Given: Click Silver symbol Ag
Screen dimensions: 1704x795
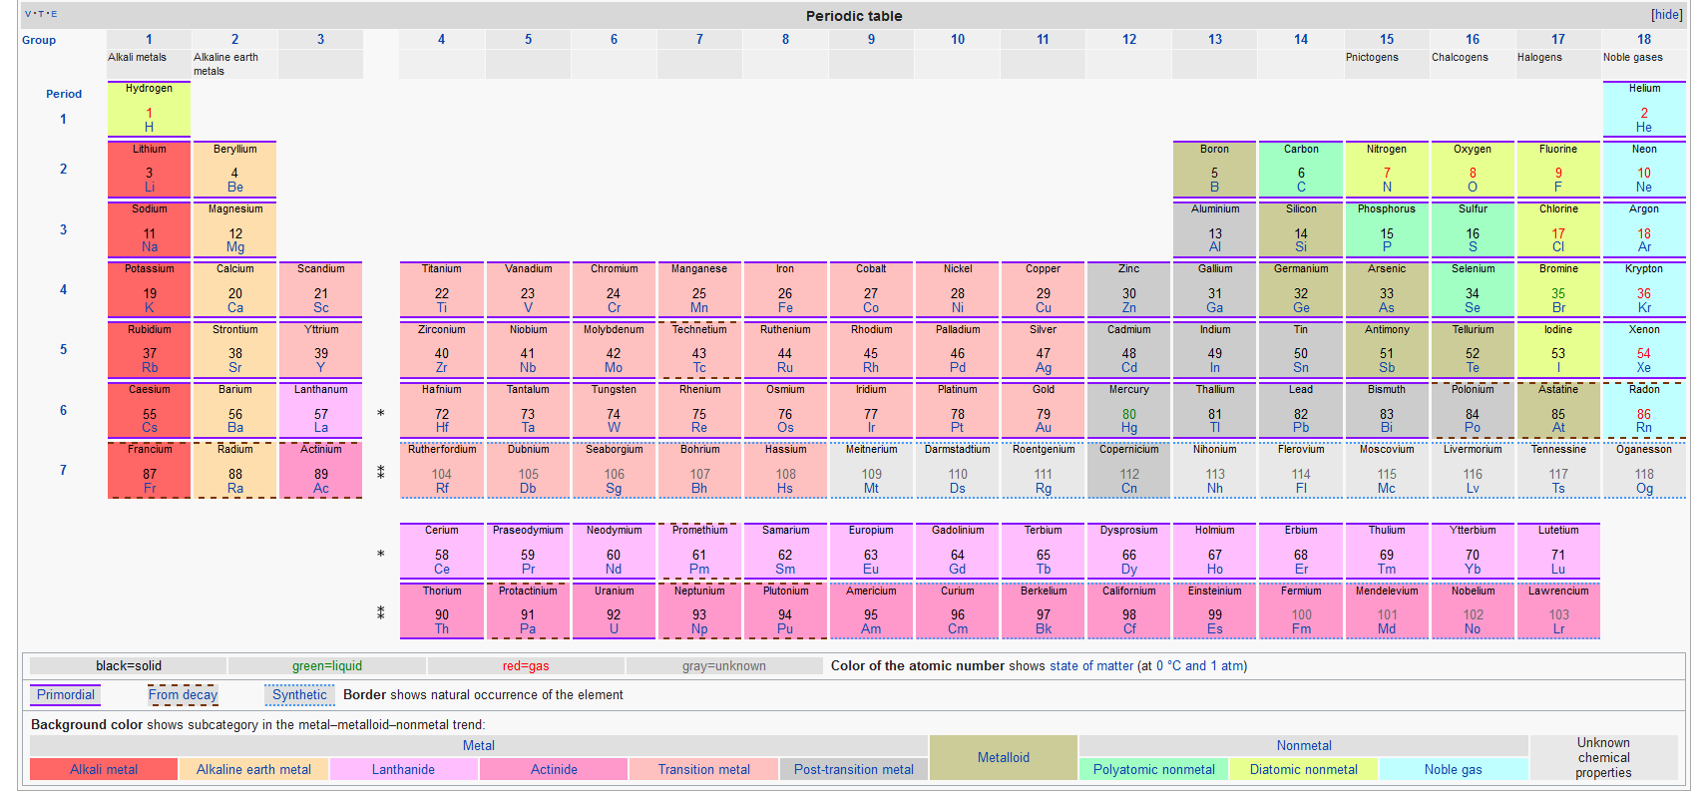Looking at the screenshot, I should [1043, 368].
